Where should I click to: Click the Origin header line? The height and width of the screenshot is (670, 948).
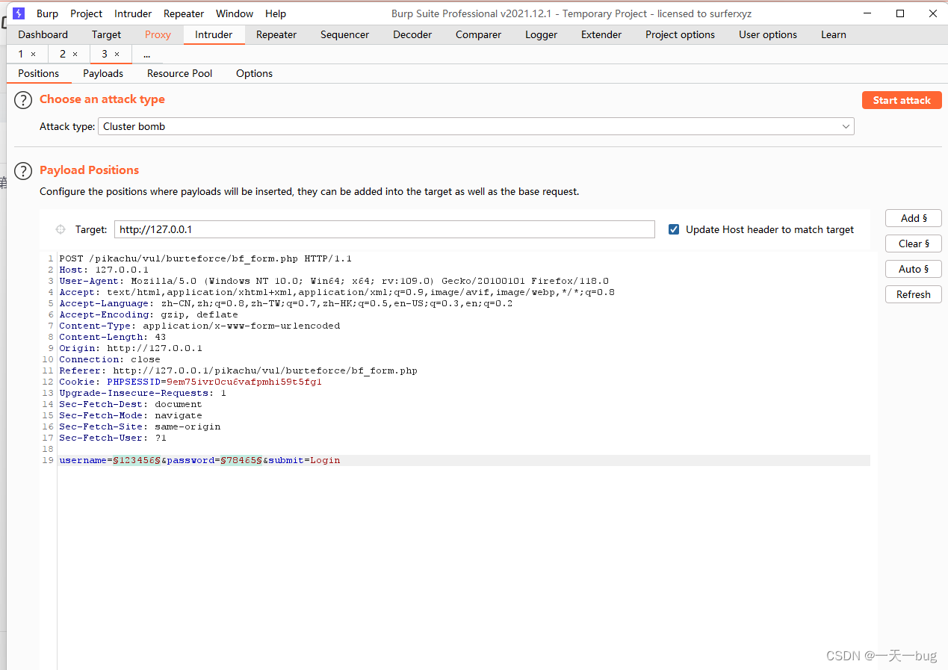(131, 348)
